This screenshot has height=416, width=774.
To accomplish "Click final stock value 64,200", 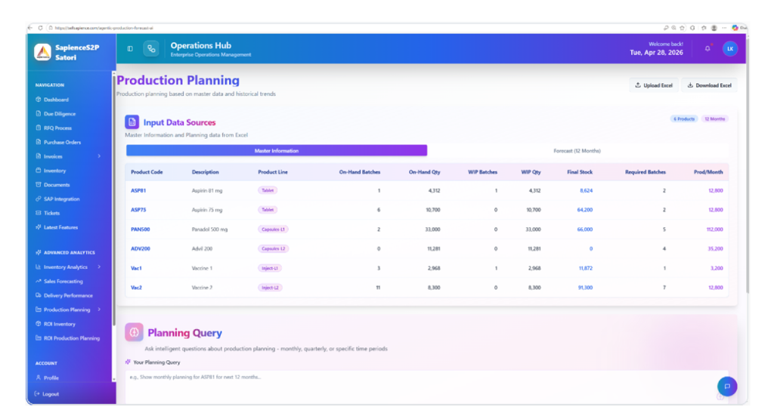I will pyautogui.click(x=585, y=210).
